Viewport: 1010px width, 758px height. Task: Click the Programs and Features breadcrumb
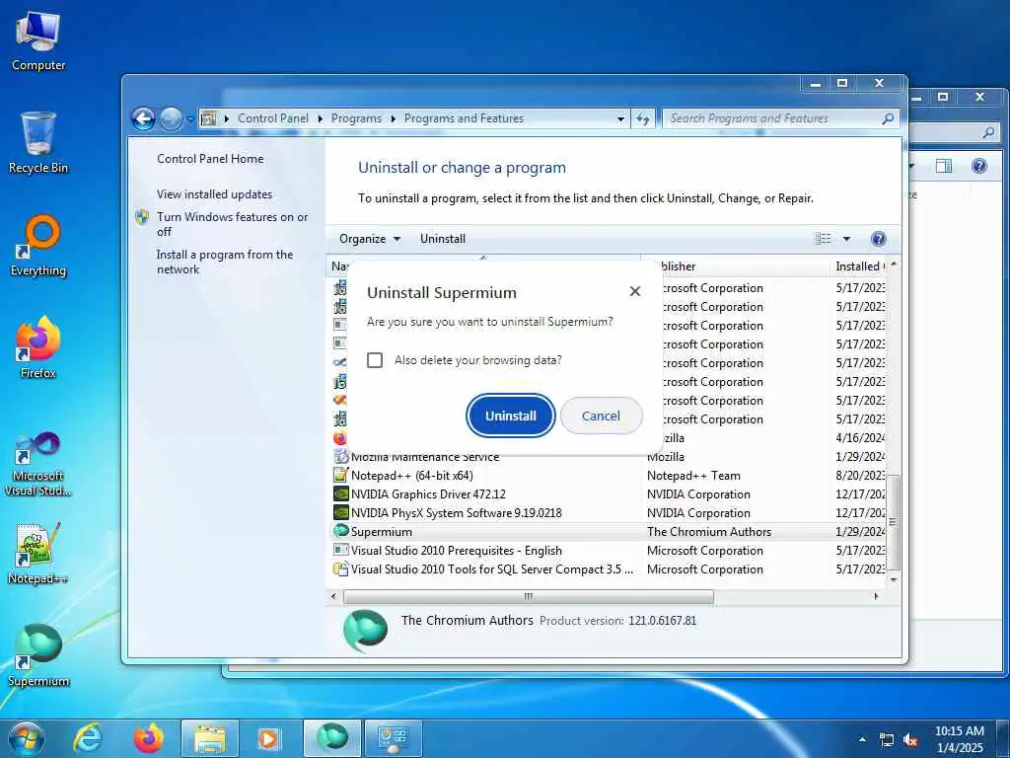pos(464,118)
